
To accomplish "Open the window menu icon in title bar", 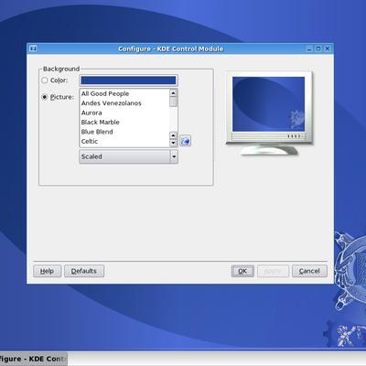I will click(33, 48).
